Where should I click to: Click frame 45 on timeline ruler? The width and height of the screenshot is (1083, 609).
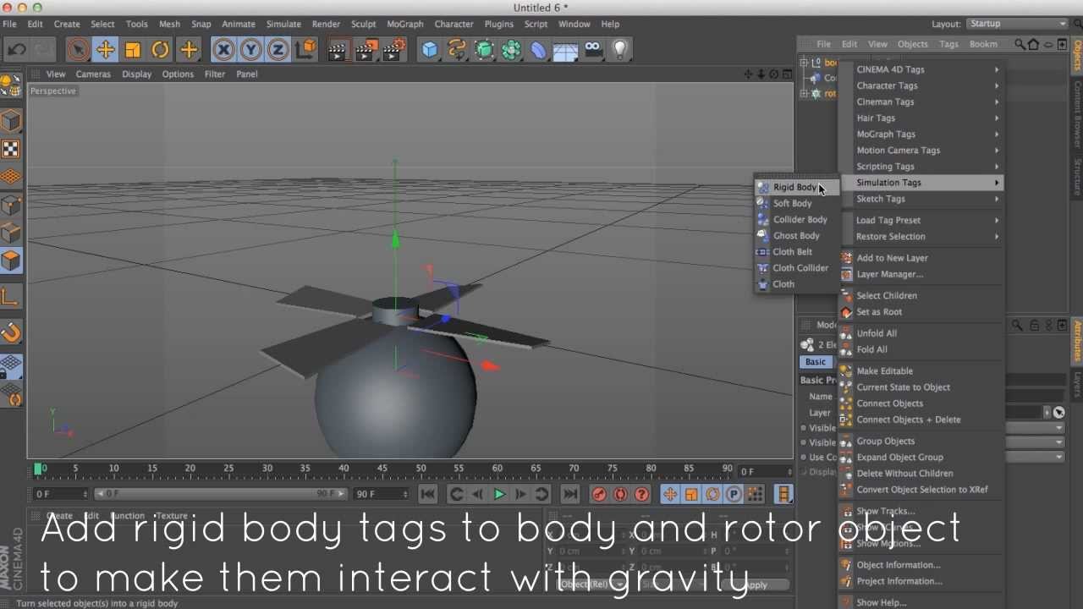click(382, 468)
